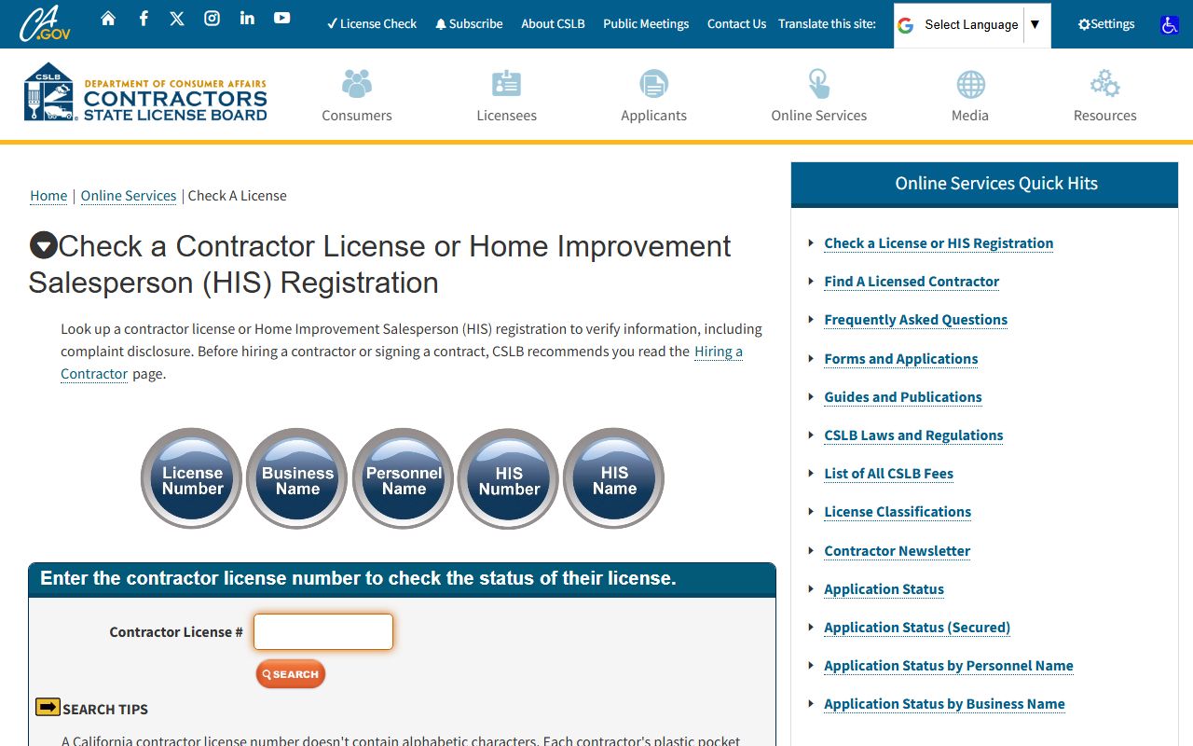
Task: Go to home via house icon
Action: coord(108,18)
